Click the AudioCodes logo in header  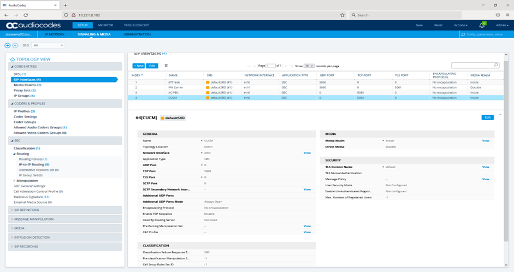pos(33,25)
